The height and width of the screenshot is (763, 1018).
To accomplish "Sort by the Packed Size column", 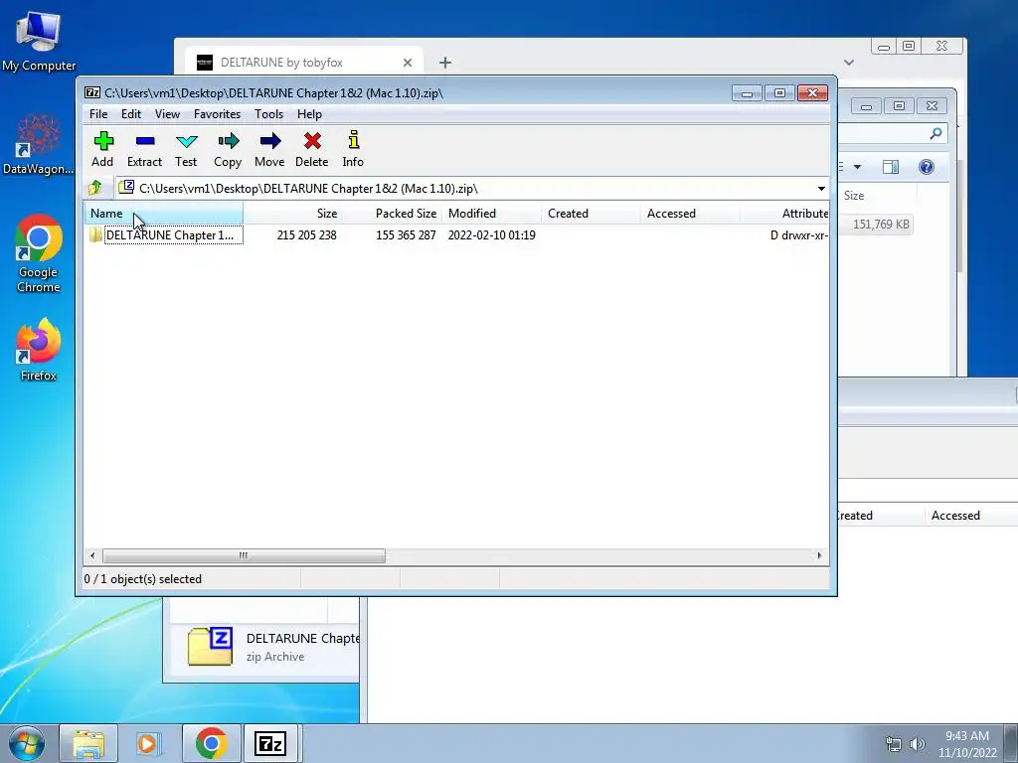I will point(392,214).
